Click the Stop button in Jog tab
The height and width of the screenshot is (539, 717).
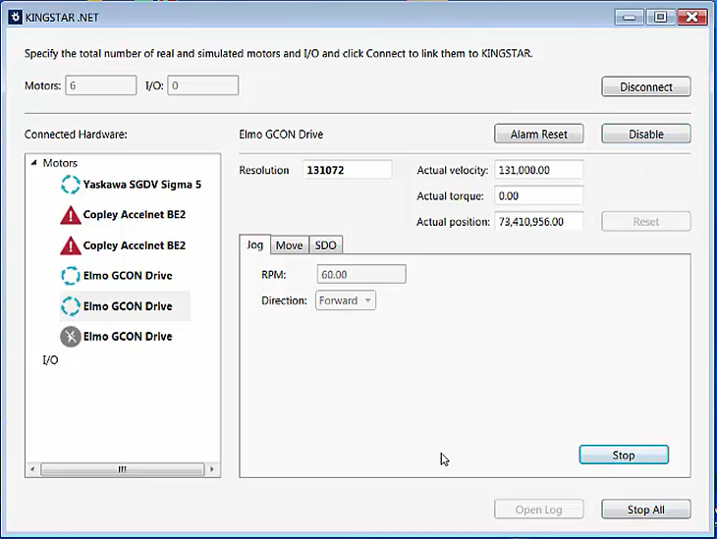(624, 455)
